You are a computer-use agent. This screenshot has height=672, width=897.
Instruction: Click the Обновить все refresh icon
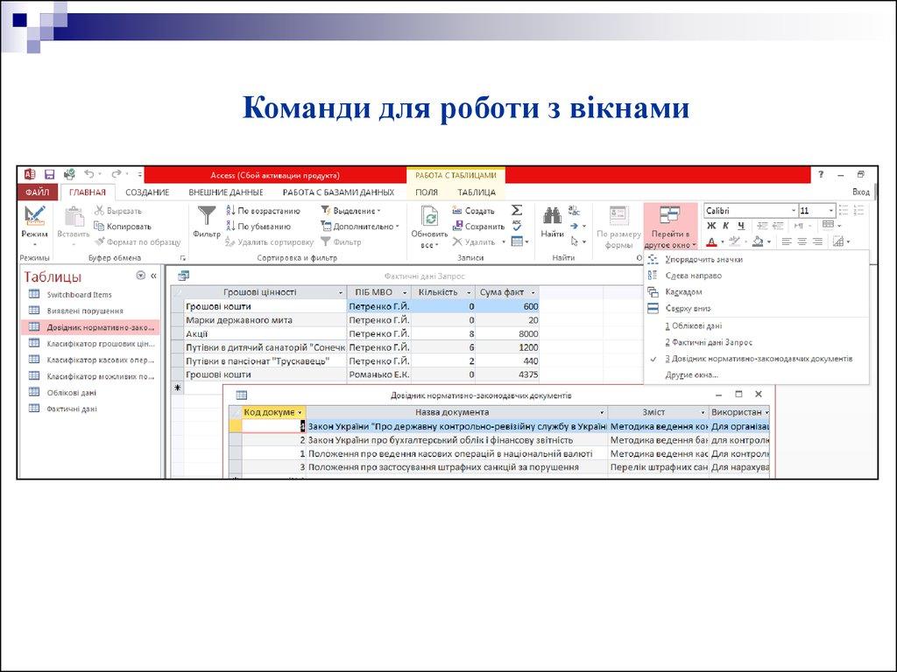click(429, 217)
